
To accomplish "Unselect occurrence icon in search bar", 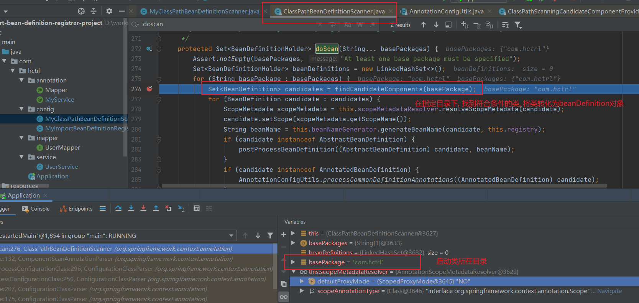I will click(477, 25).
